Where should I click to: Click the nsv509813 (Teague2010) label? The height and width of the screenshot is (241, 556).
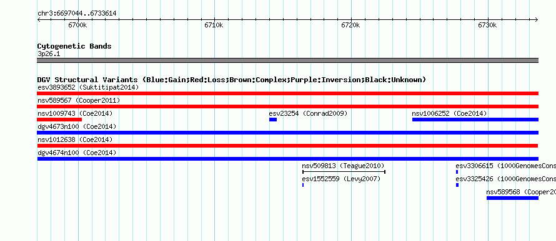click(343, 166)
